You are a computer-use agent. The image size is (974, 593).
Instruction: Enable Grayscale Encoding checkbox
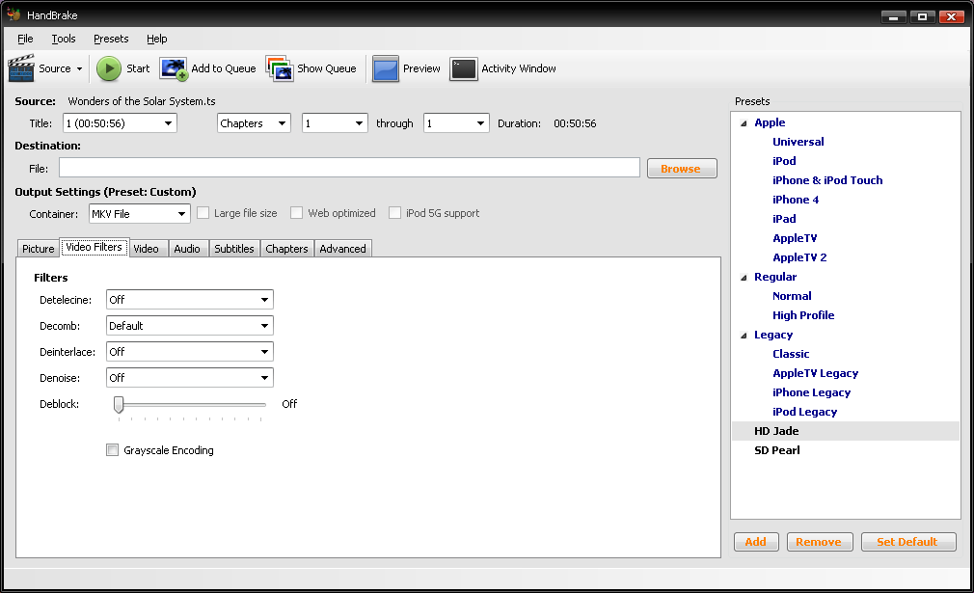click(x=113, y=450)
